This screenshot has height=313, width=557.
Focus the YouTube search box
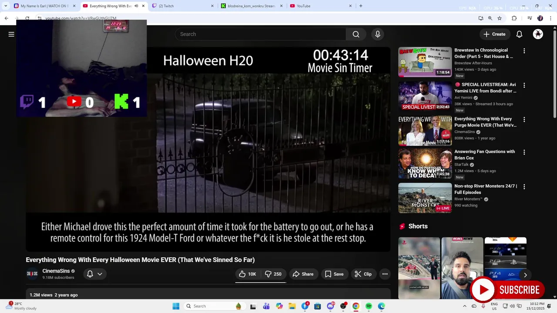(x=260, y=34)
